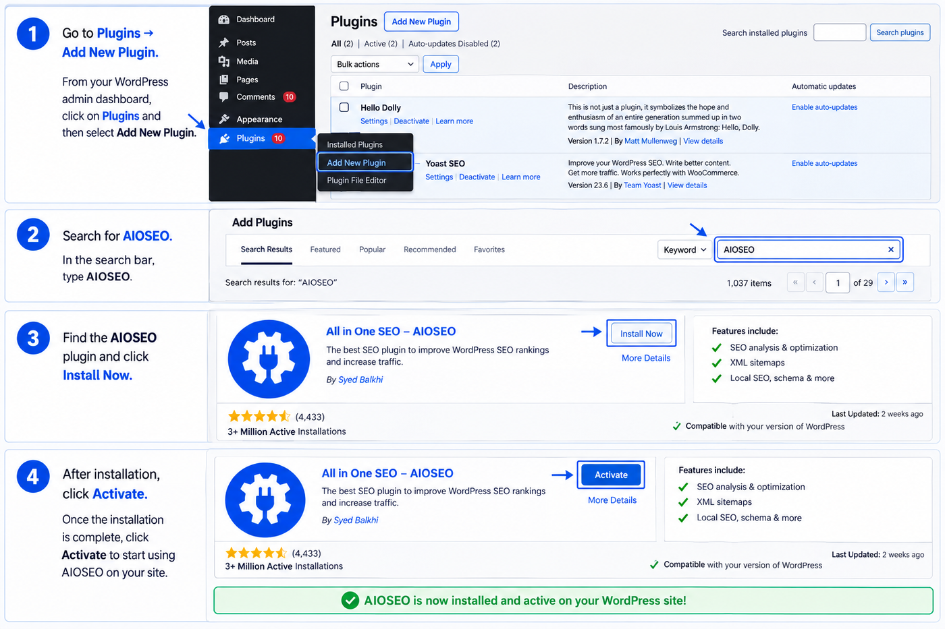This screenshot has width=945, height=629.
Task: Switch to the Recommended tab
Action: click(x=430, y=249)
